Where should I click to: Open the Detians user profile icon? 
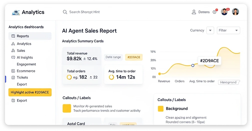tap(194, 12)
